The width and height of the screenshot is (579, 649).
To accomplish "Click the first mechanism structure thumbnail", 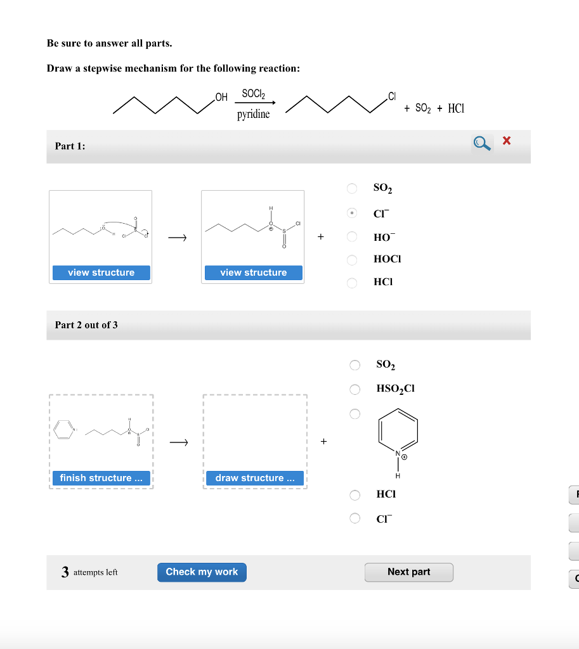I will point(100,231).
